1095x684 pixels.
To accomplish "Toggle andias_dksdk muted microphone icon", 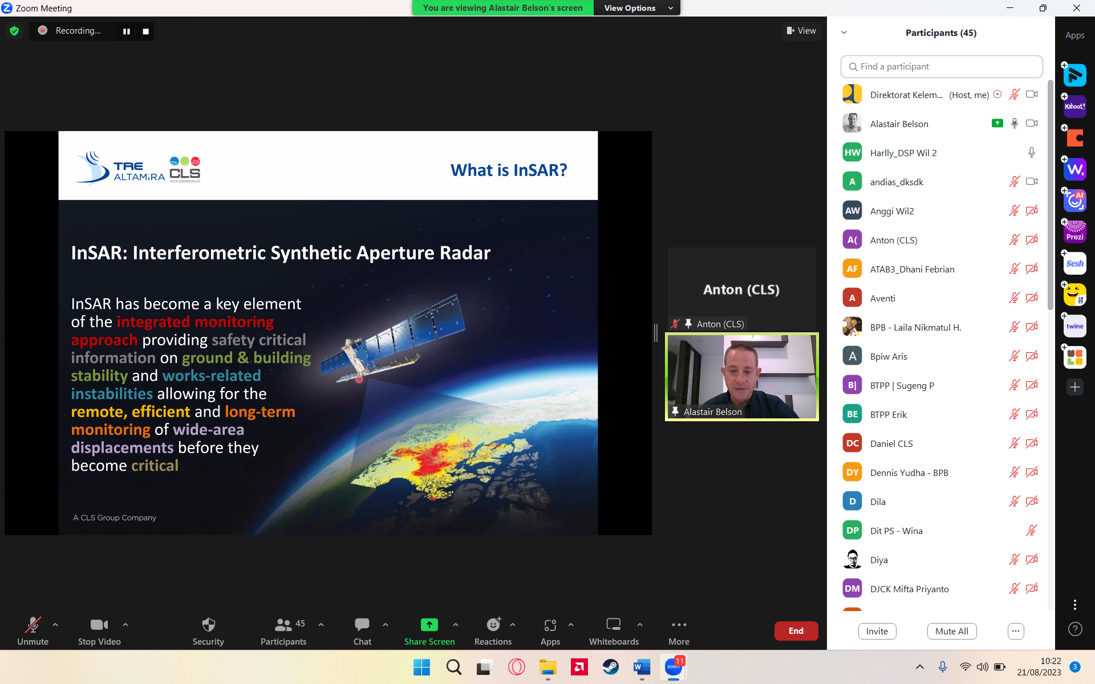I will (x=1014, y=181).
